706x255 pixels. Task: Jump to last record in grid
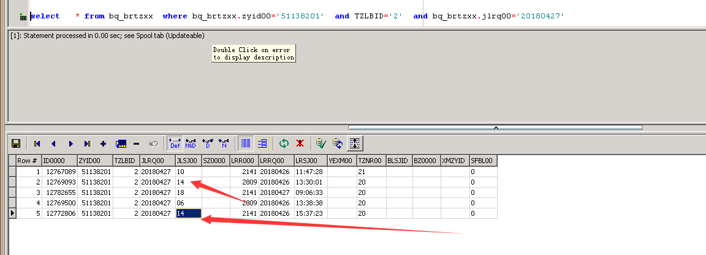(88, 143)
